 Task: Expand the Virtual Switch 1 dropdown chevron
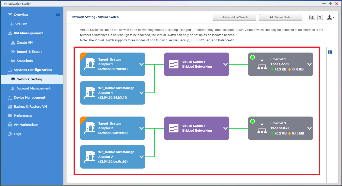tap(225, 64)
